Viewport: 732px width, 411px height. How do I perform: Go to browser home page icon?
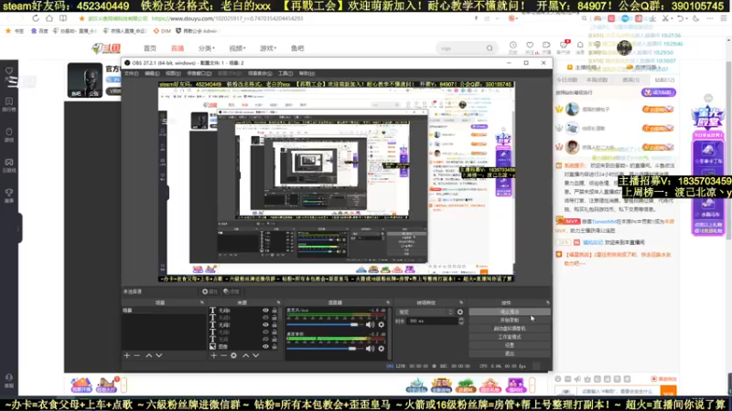tap(49, 18)
